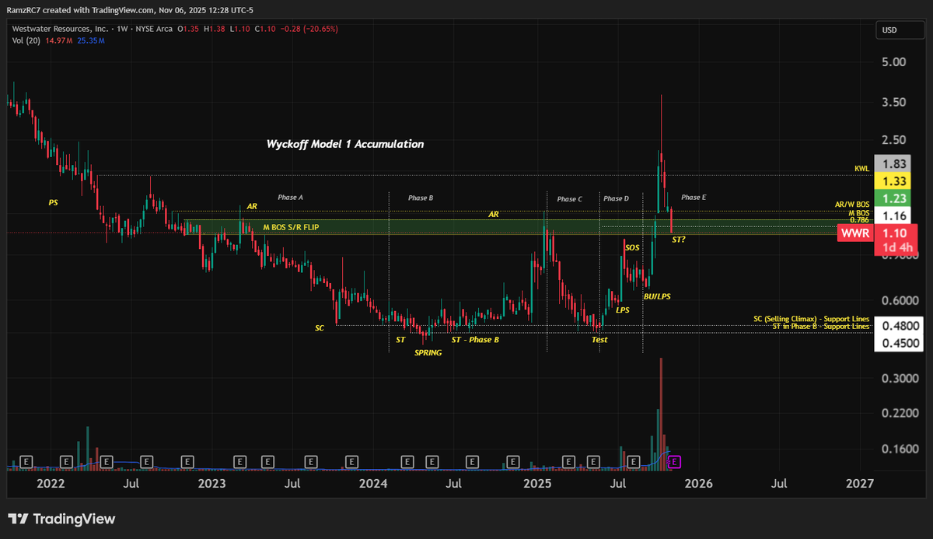Viewport: 933px width, 539px height.
Task: Click the 2023 time axis label
Action: (x=211, y=484)
